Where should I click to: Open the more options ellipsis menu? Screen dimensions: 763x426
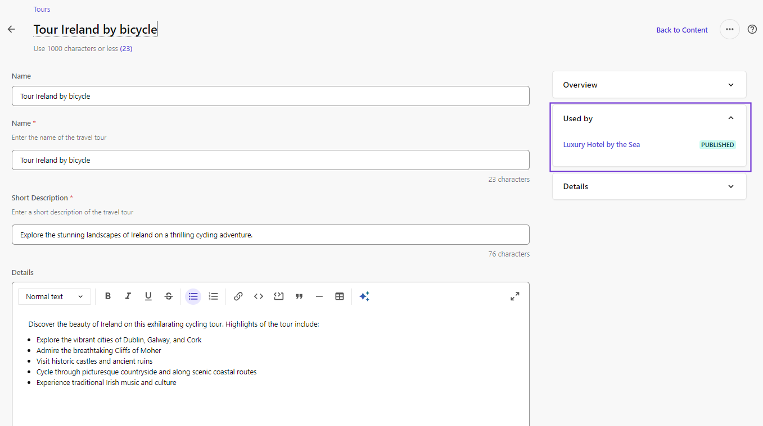(x=729, y=29)
